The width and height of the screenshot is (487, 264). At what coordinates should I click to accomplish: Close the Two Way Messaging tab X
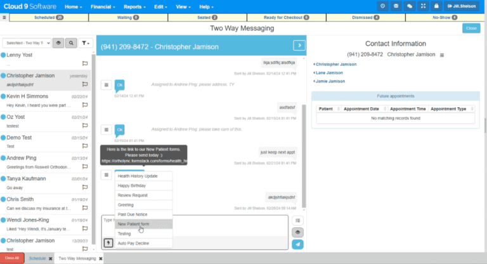click(x=101, y=258)
